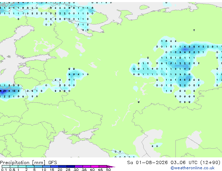The image size is (222, 171).
Task: Select the legend swatch for 1–2 mm
Action: tap(22, 166)
